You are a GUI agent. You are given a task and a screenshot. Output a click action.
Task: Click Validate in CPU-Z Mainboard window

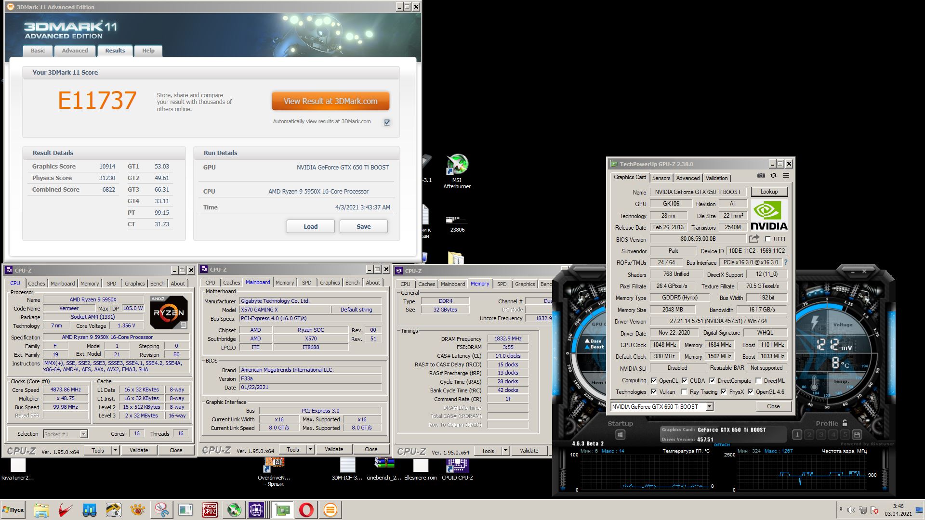[334, 449]
